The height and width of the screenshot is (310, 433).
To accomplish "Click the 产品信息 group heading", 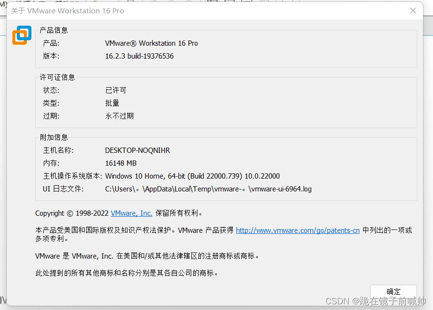I will [x=54, y=30].
